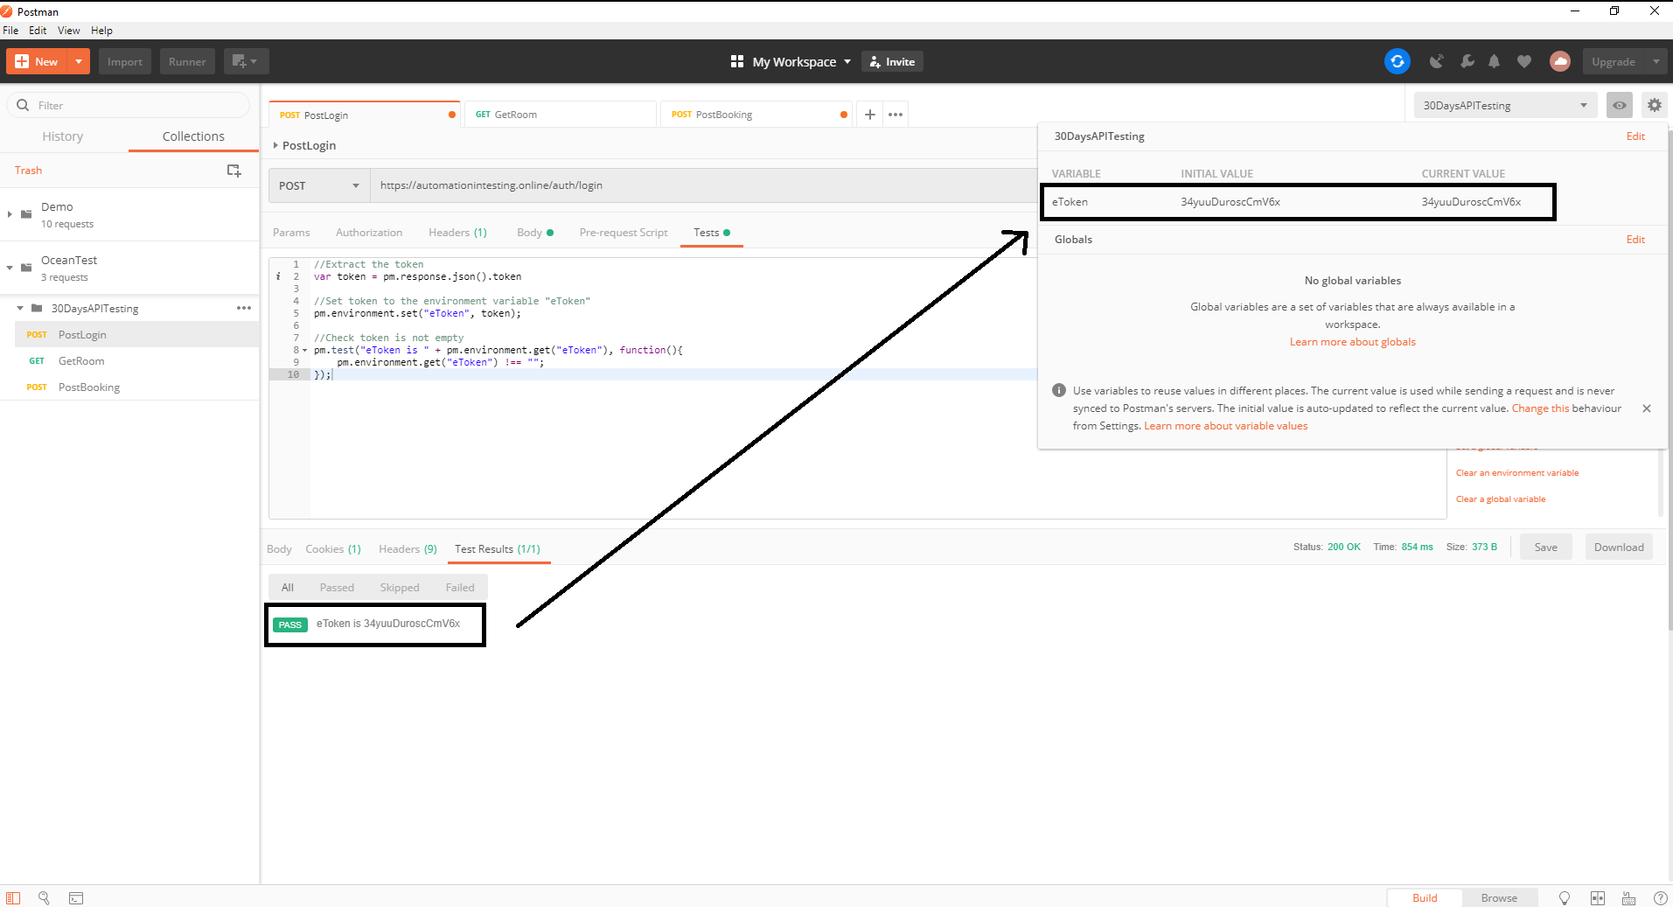The image size is (1673, 907).
Task: Toggle the two-pane view layout
Action: pyautogui.click(x=1598, y=898)
